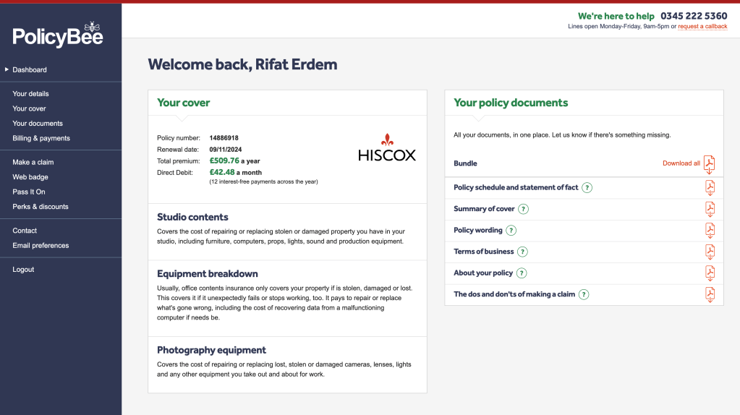Download the Policy wording PDF icon
740x415 pixels.
coord(710,230)
